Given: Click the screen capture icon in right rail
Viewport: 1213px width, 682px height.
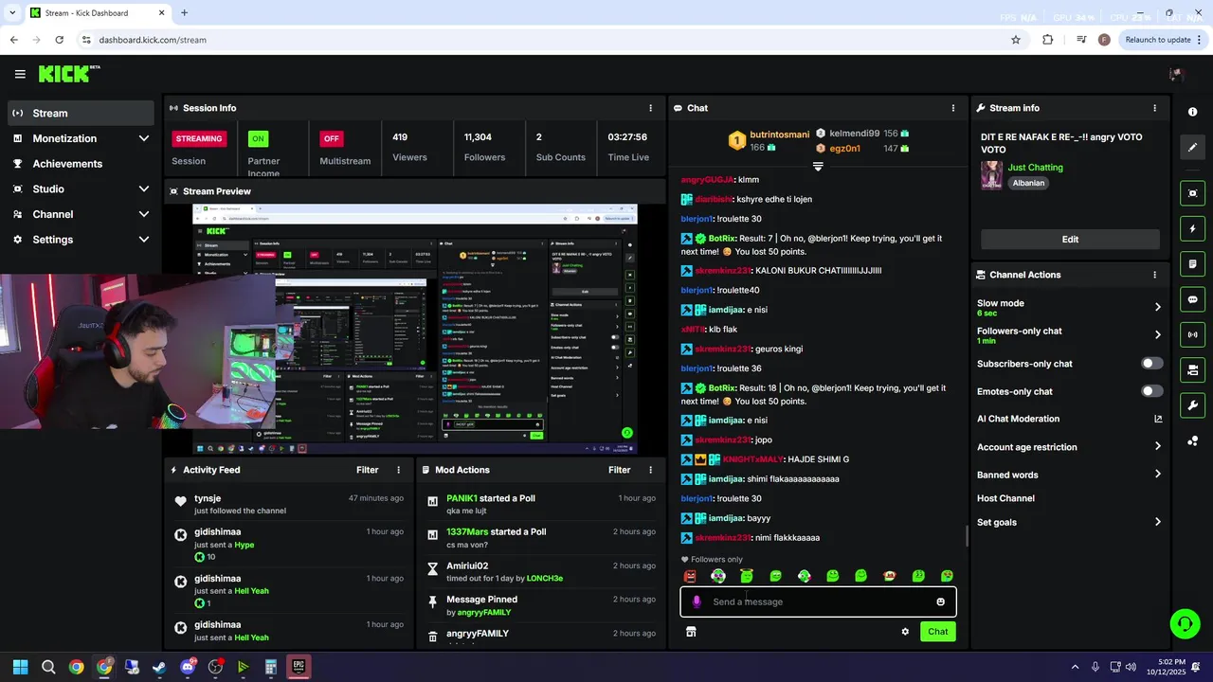Looking at the screenshot, I should (x=1192, y=193).
